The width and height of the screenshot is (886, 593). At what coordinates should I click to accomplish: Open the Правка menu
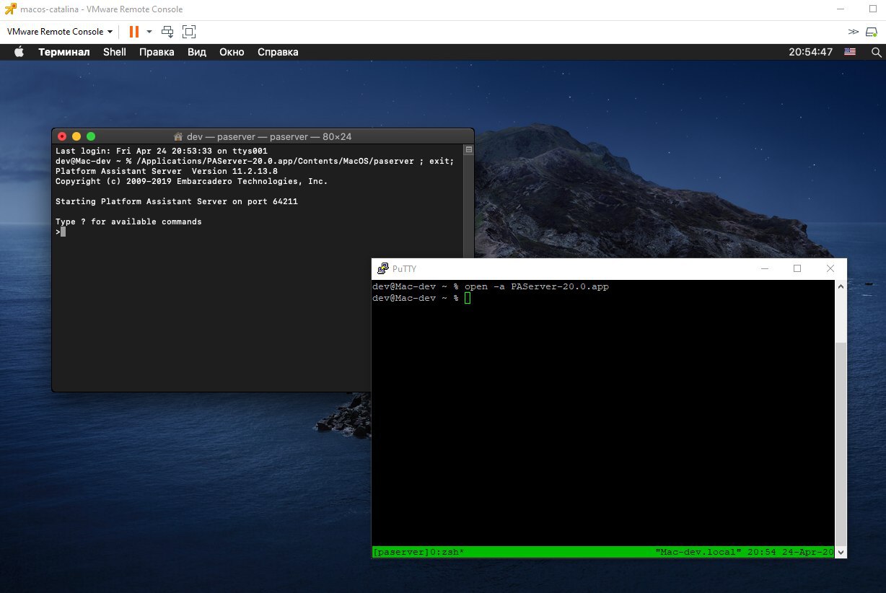pyautogui.click(x=157, y=52)
